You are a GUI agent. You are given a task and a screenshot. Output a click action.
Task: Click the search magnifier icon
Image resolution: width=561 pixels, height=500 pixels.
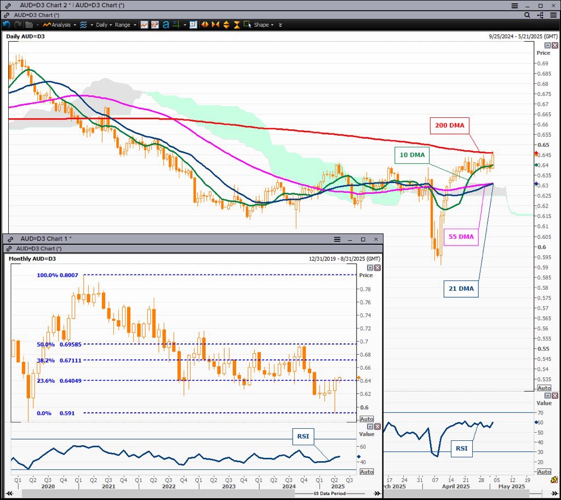point(527,15)
